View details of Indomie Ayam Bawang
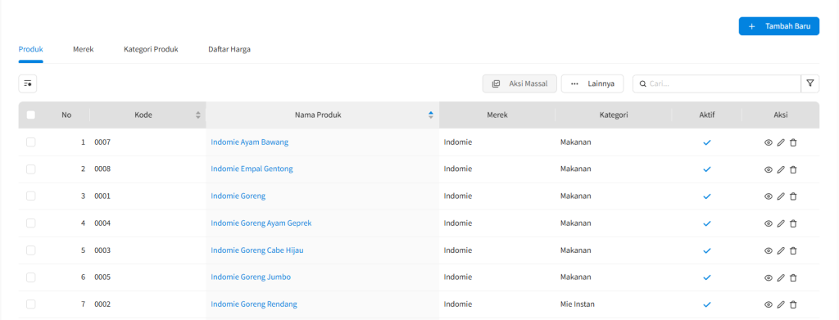The image size is (839, 320). point(769,142)
